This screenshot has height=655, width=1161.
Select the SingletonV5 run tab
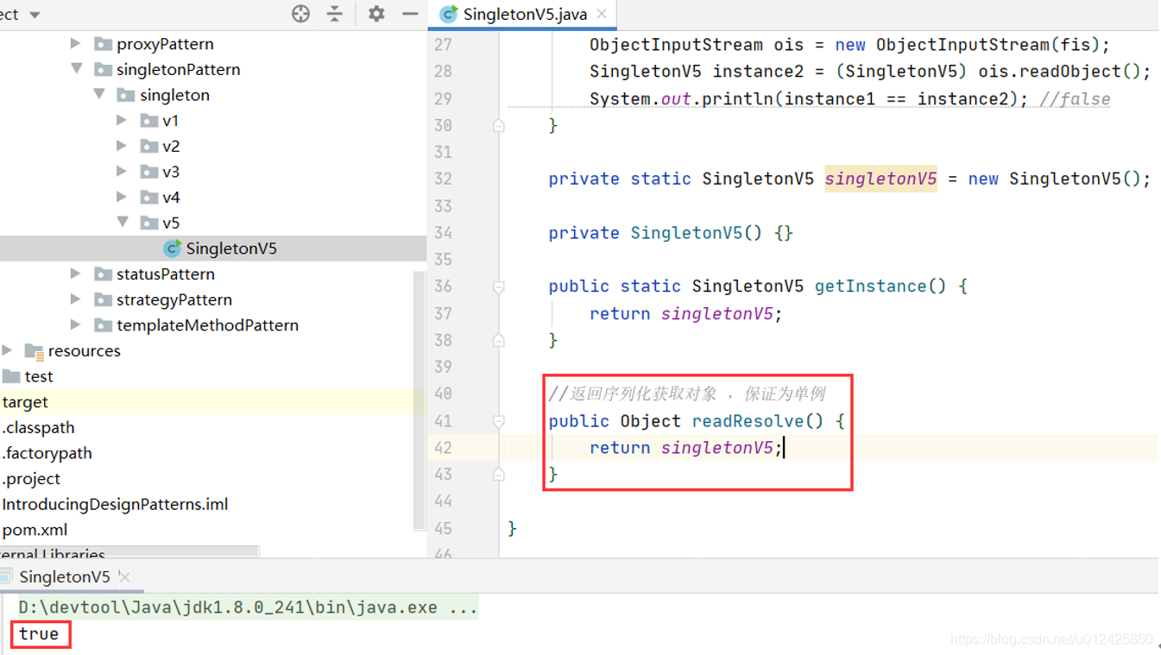pyautogui.click(x=64, y=576)
